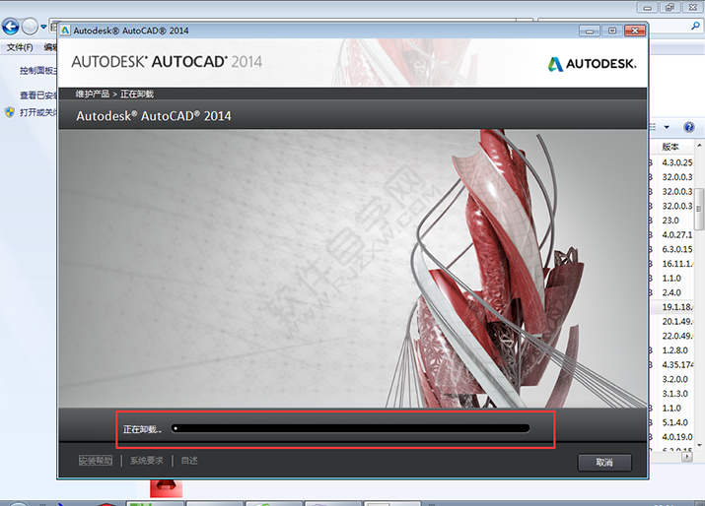
Task: Open the 文件(F) menu
Action: 20,47
